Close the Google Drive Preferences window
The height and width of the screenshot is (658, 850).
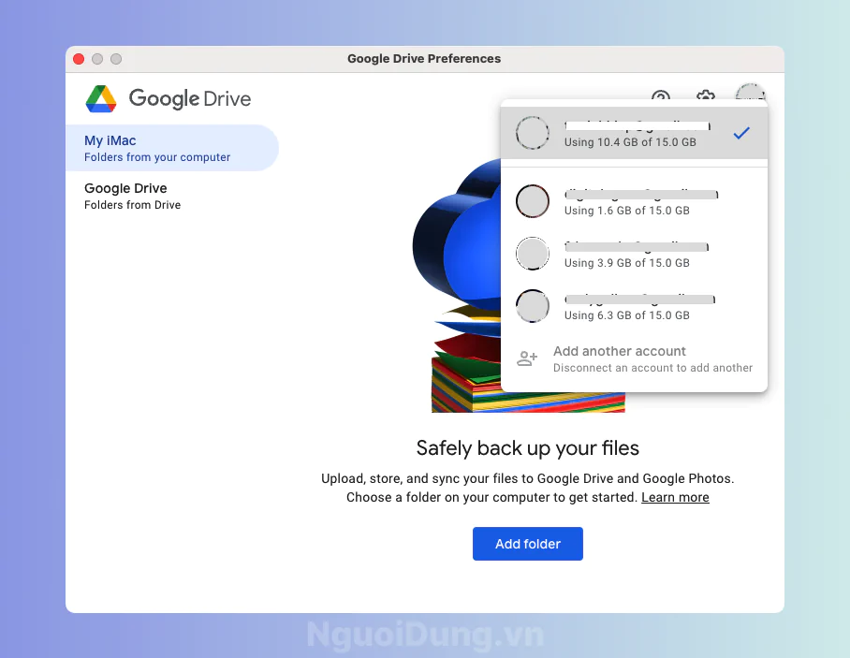(79, 59)
